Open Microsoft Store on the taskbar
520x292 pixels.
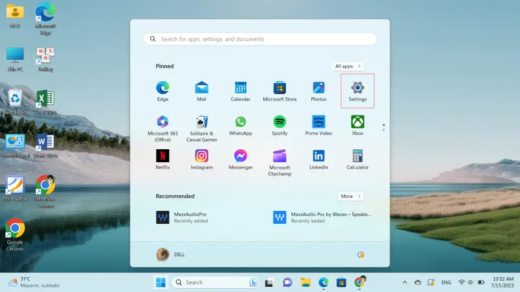341,282
